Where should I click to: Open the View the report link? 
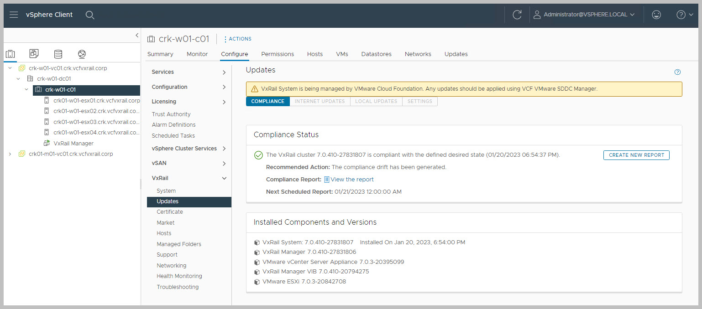click(351, 180)
